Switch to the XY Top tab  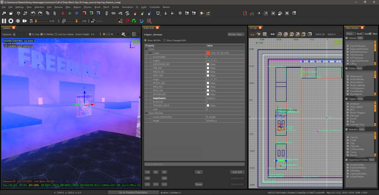point(253,27)
